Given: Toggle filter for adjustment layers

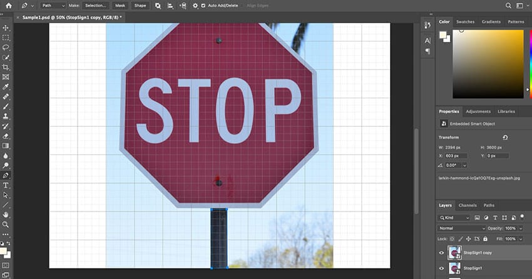Looking at the screenshot, I should pyautogui.click(x=486, y=218).
